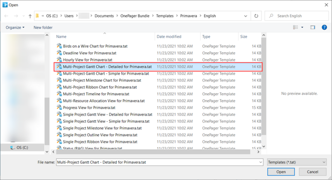Click the Forward navigation arrow
The image size is (332, 180).
point(16,16)
